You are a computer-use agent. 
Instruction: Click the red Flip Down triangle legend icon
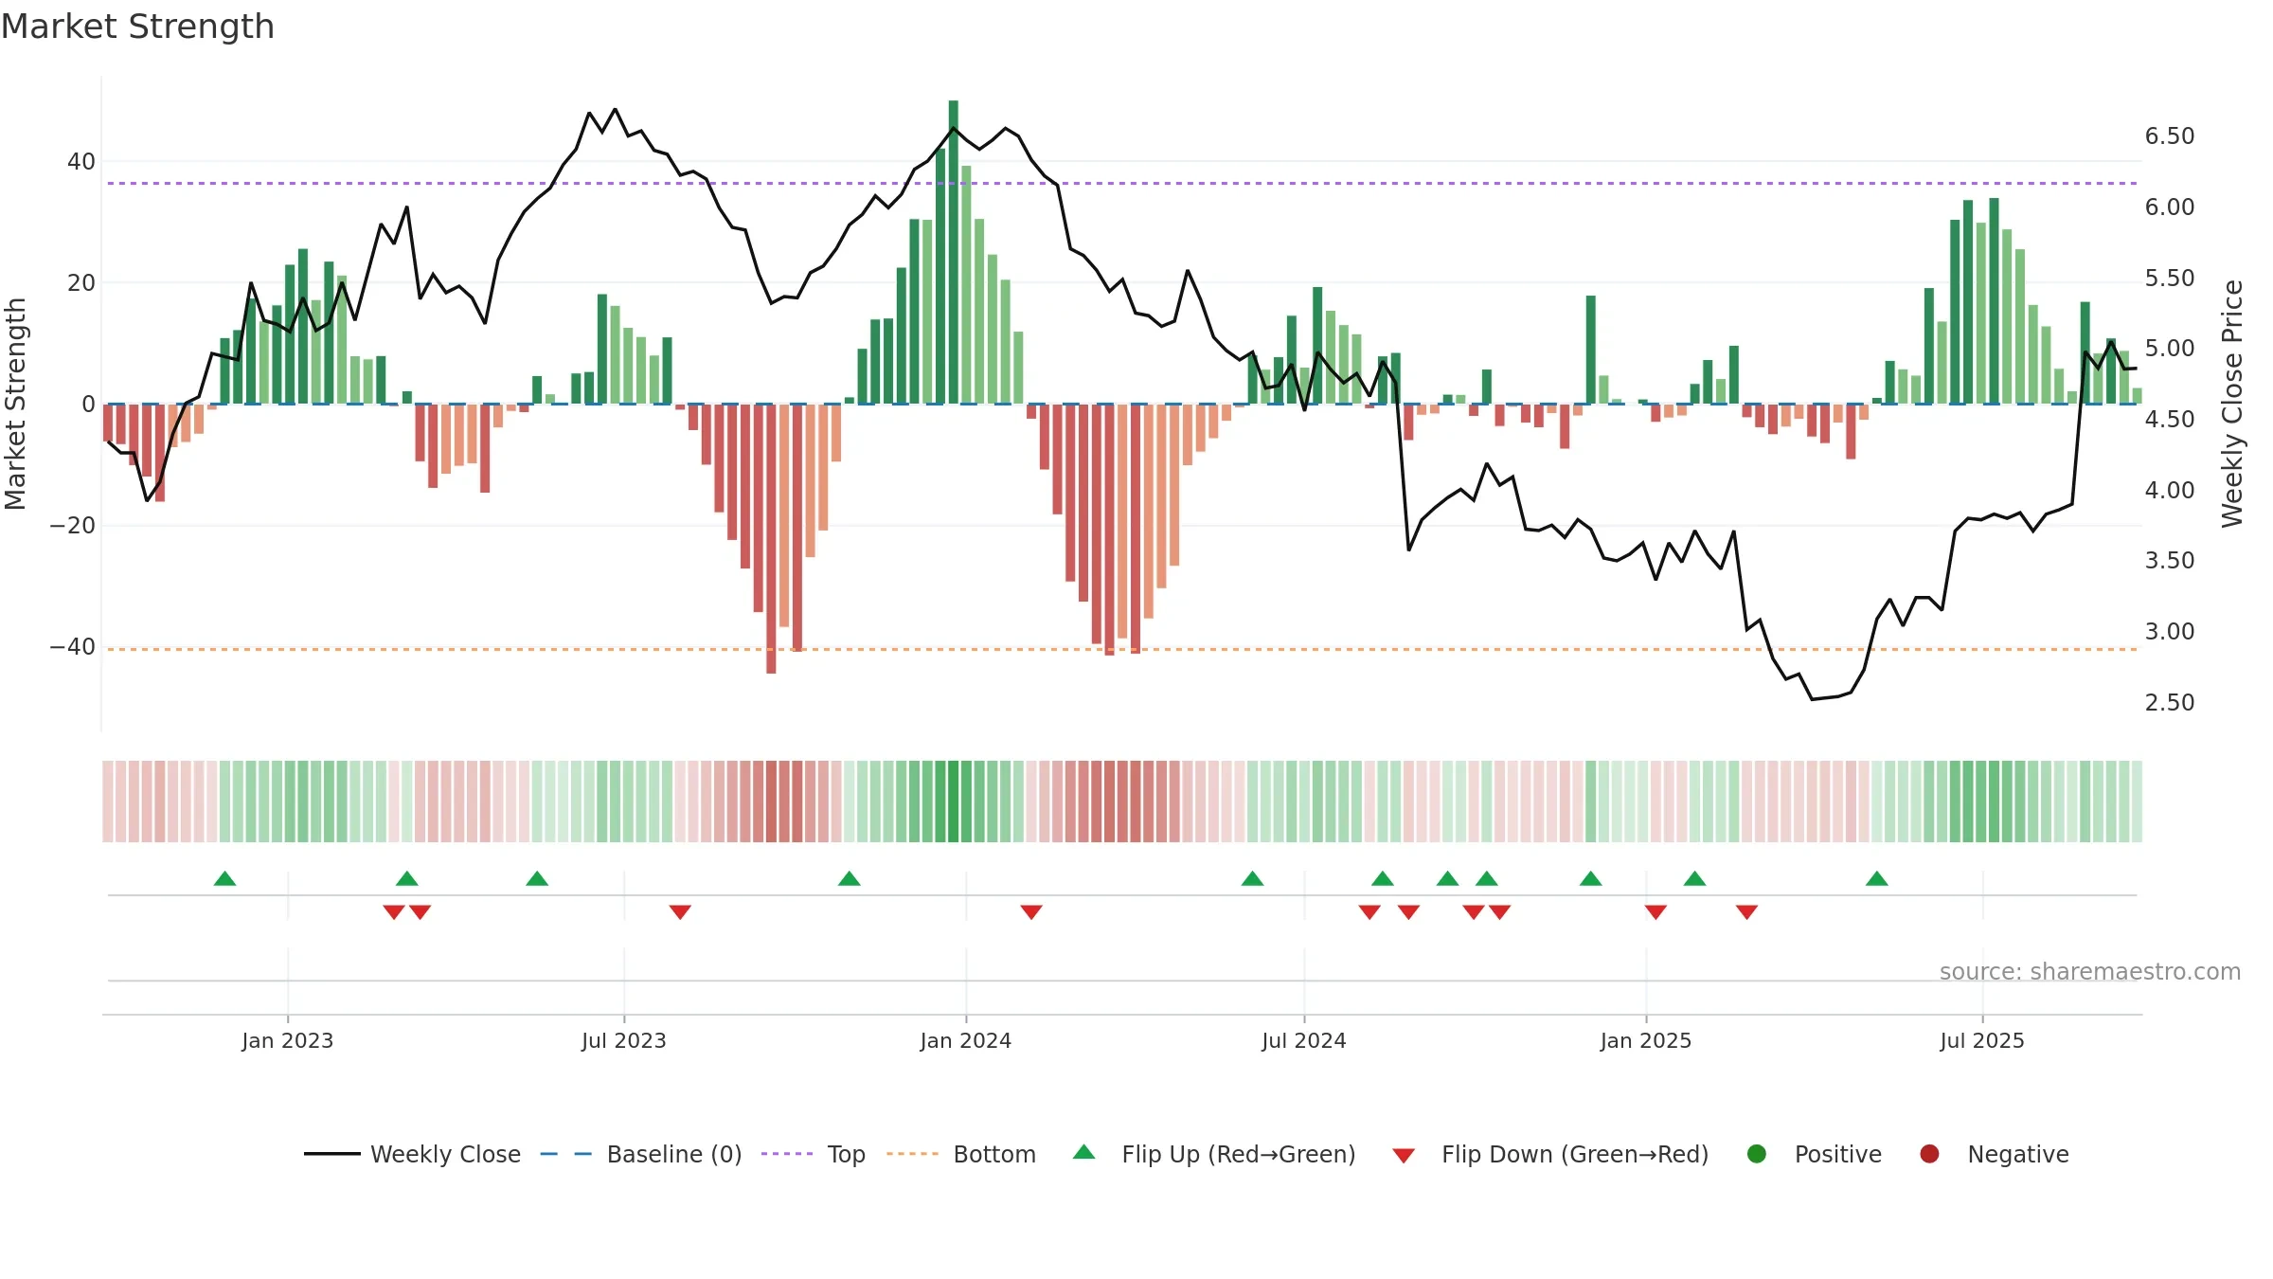pos(1404,1156)
